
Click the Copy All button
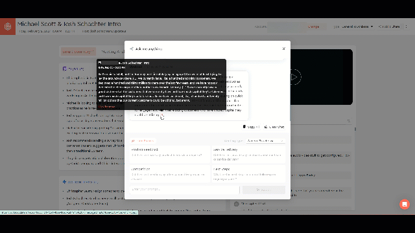(x=251, y=127)
